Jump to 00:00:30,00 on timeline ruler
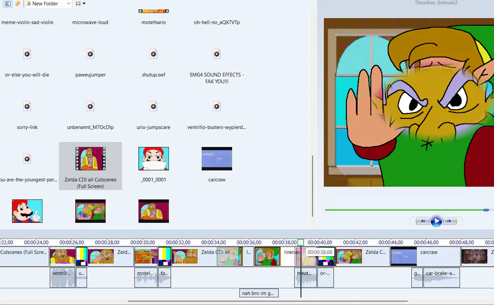This screenshot has width=494, height=305. 143,242
